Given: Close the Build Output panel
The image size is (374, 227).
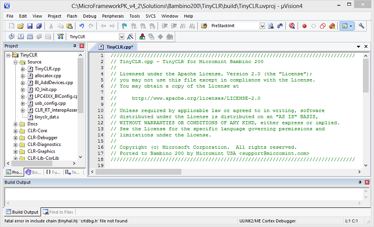Looking at the screenshot, I should 367,182.
